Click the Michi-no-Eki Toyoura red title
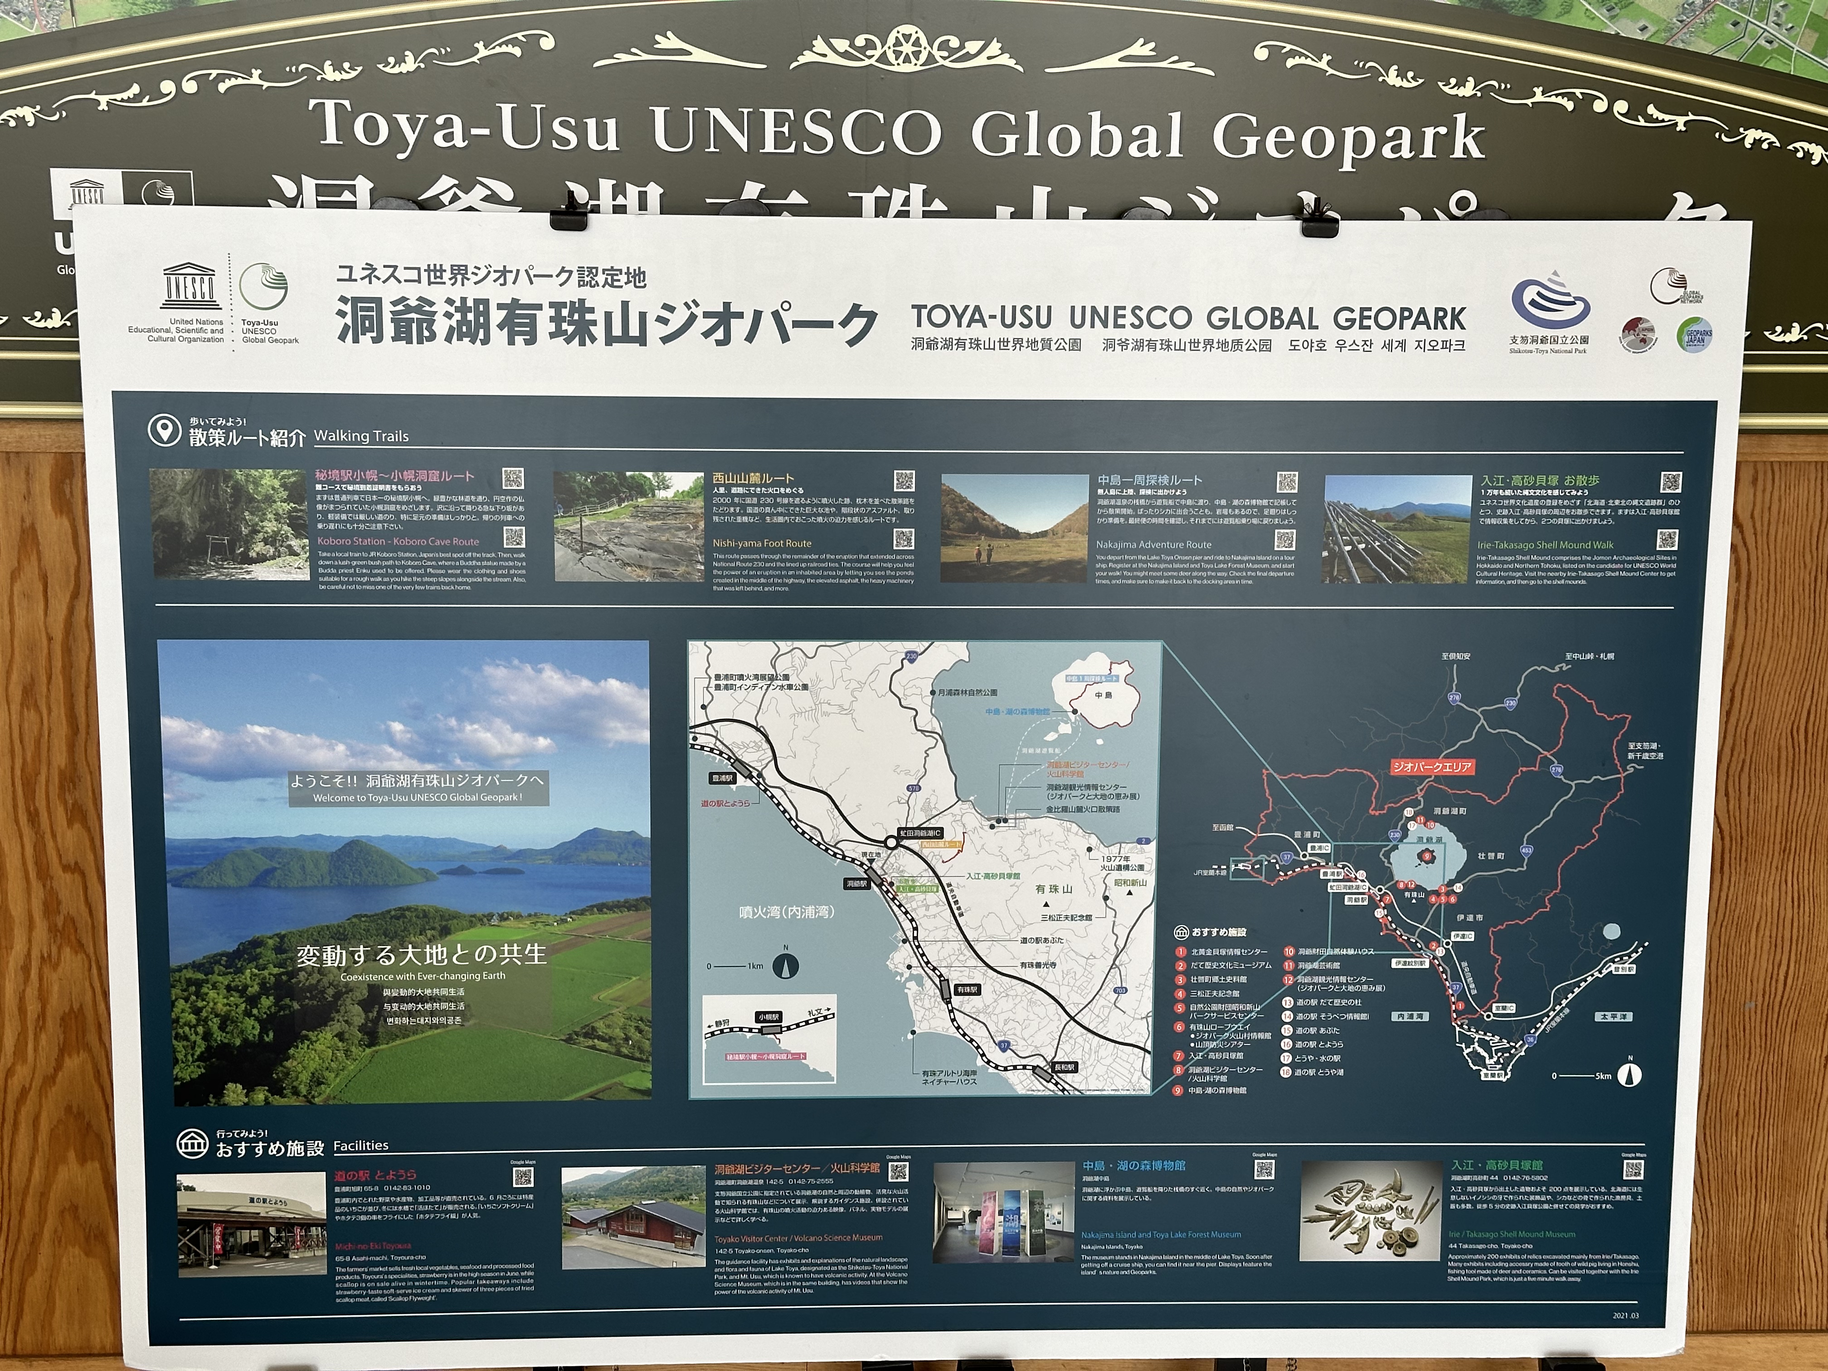Viewport: 1828px width, 1371px height. pyautogui.click(x=373, y=1245)
